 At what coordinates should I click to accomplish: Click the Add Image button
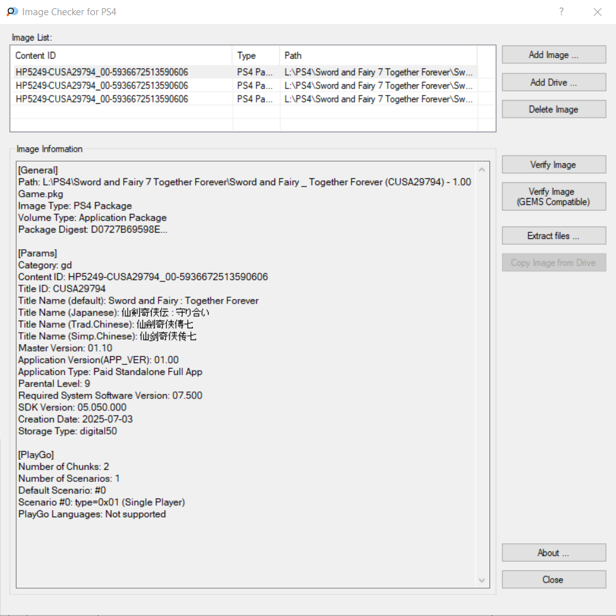pos(553,54)
